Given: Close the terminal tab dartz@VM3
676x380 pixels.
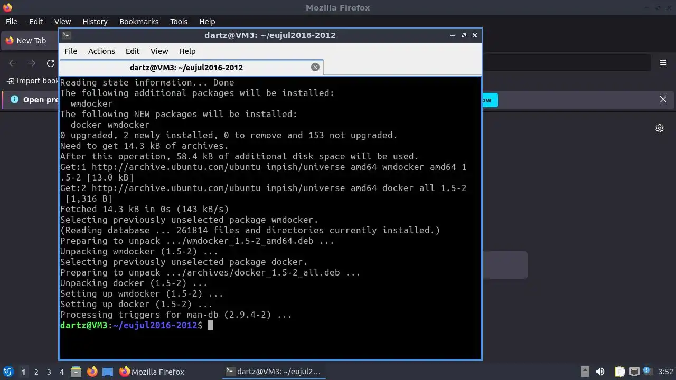Looking at the screenshot, I should (x=315, y=67).
